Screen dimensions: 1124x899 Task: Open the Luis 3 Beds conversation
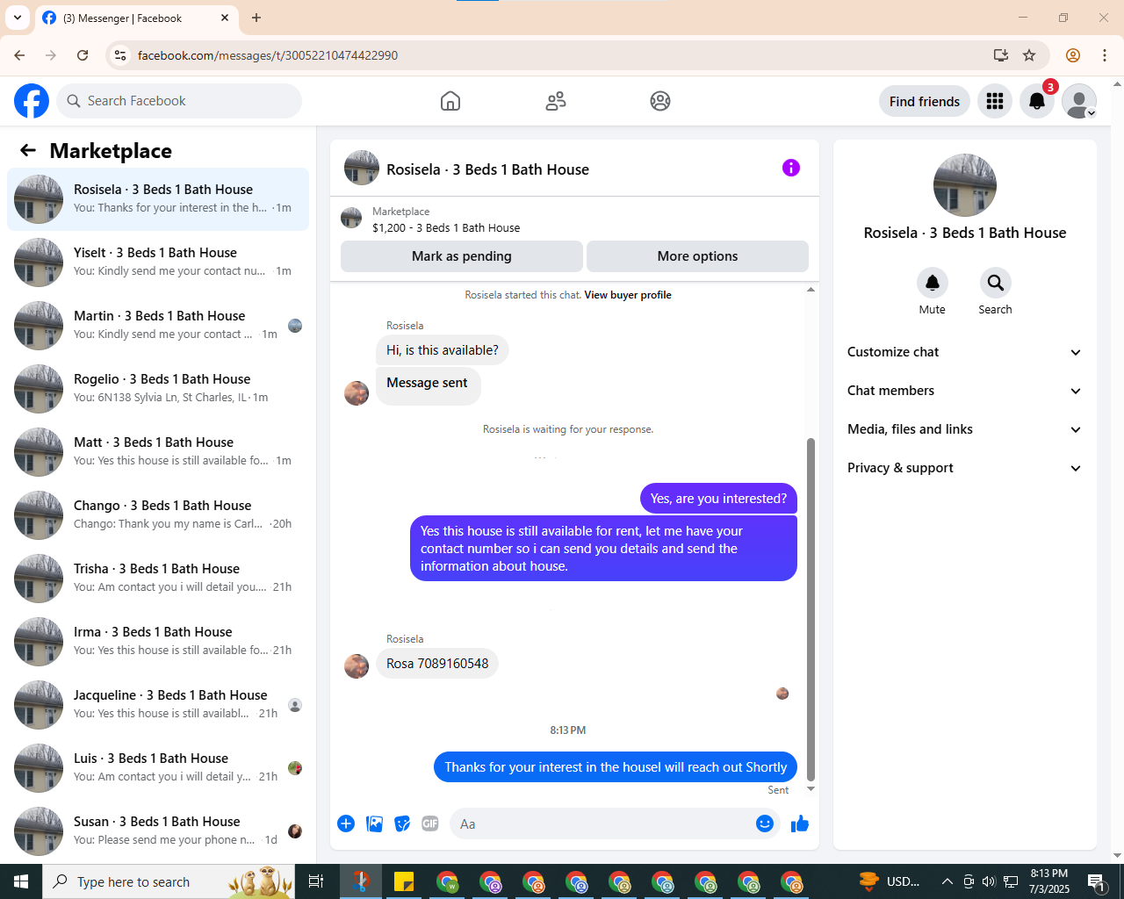click(158, 768)
